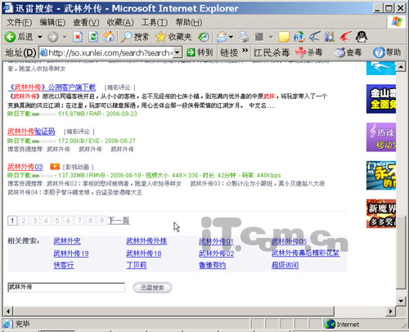Click the yellow-blue tool toolbar icon
Image resolution: width=409 pixels, height=332 pixels.
pos(330,37)
